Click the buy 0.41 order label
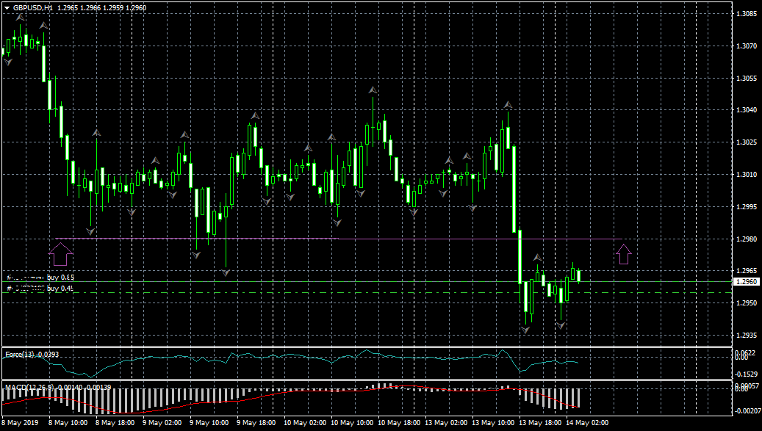This screenshot has width=762, height=431. [40, 289]
